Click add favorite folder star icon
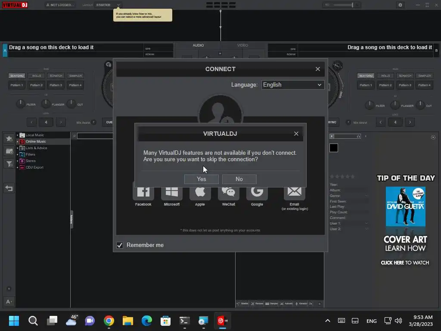 coord(9,138)
